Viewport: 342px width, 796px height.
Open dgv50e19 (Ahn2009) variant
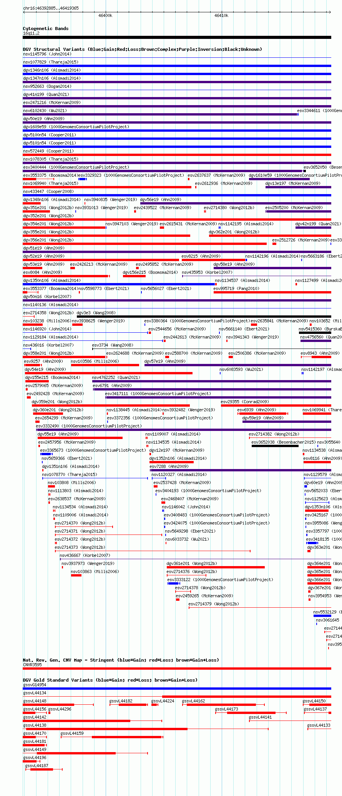(44, 119)
